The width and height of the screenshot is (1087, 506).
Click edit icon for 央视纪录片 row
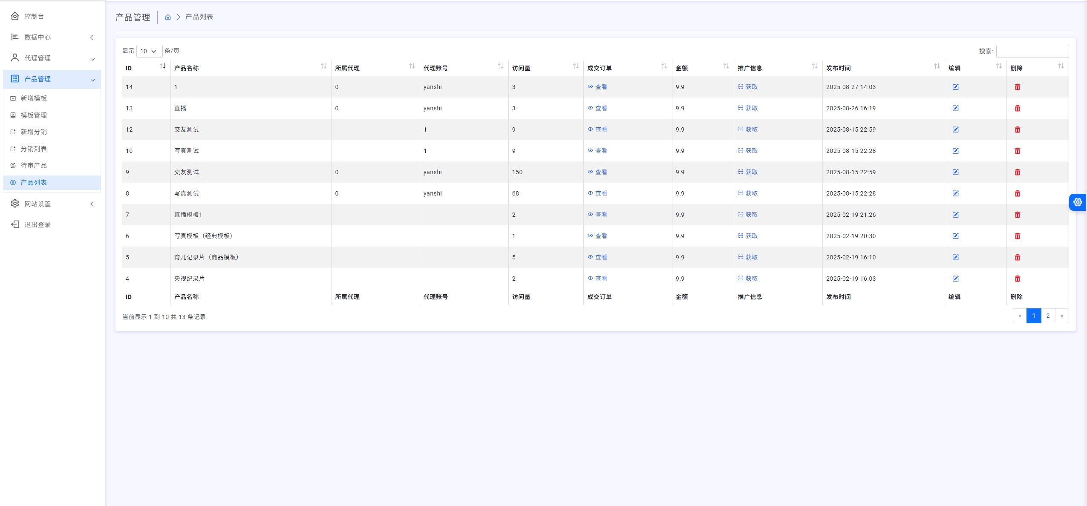point(955,279)
